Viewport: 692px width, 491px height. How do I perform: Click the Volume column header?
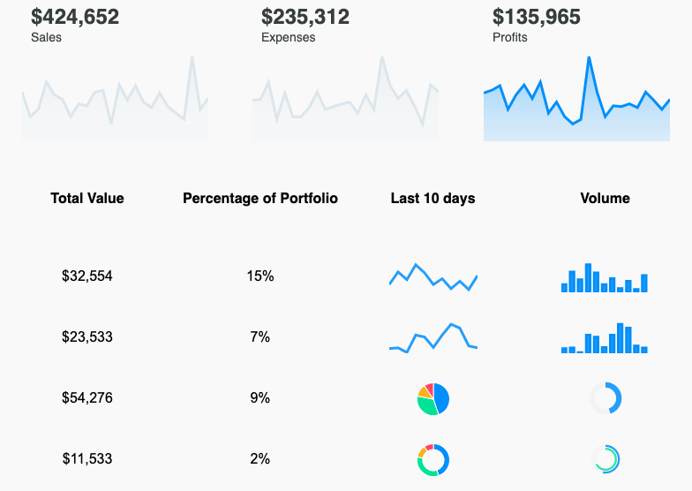click(605, 199)
